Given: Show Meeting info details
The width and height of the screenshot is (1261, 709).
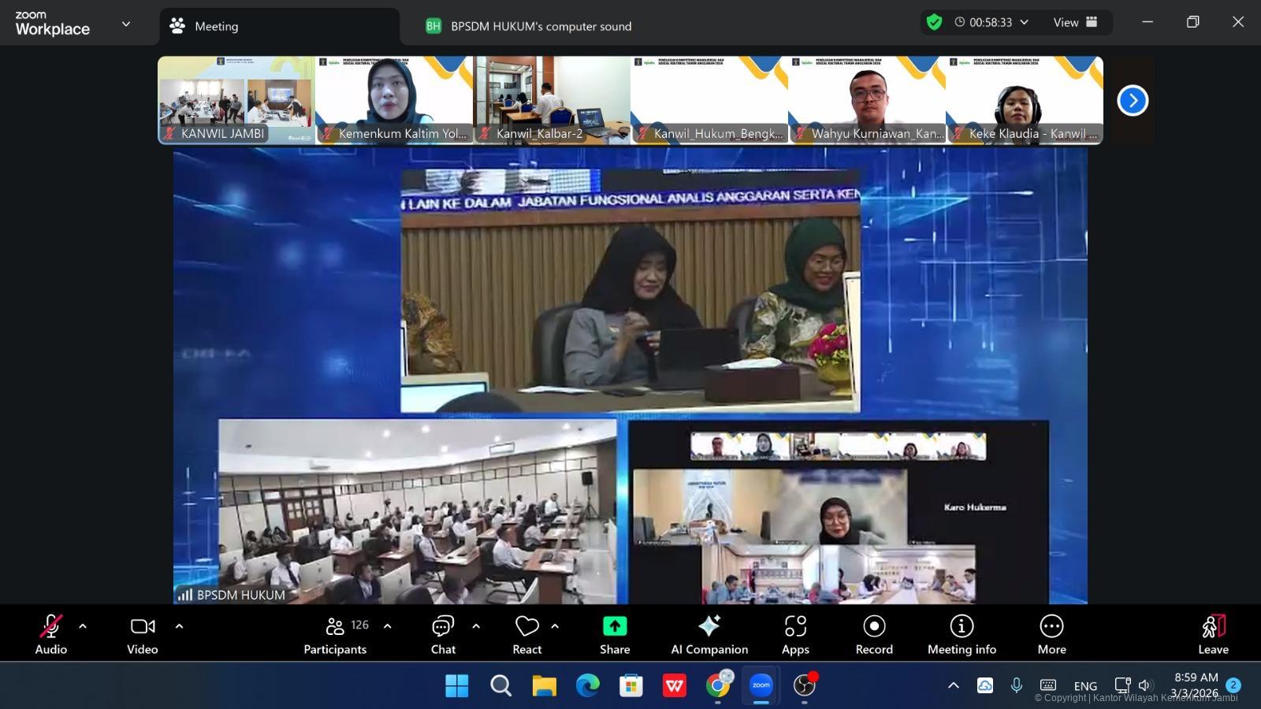Looking at the screenshot, I should point(962,634).
